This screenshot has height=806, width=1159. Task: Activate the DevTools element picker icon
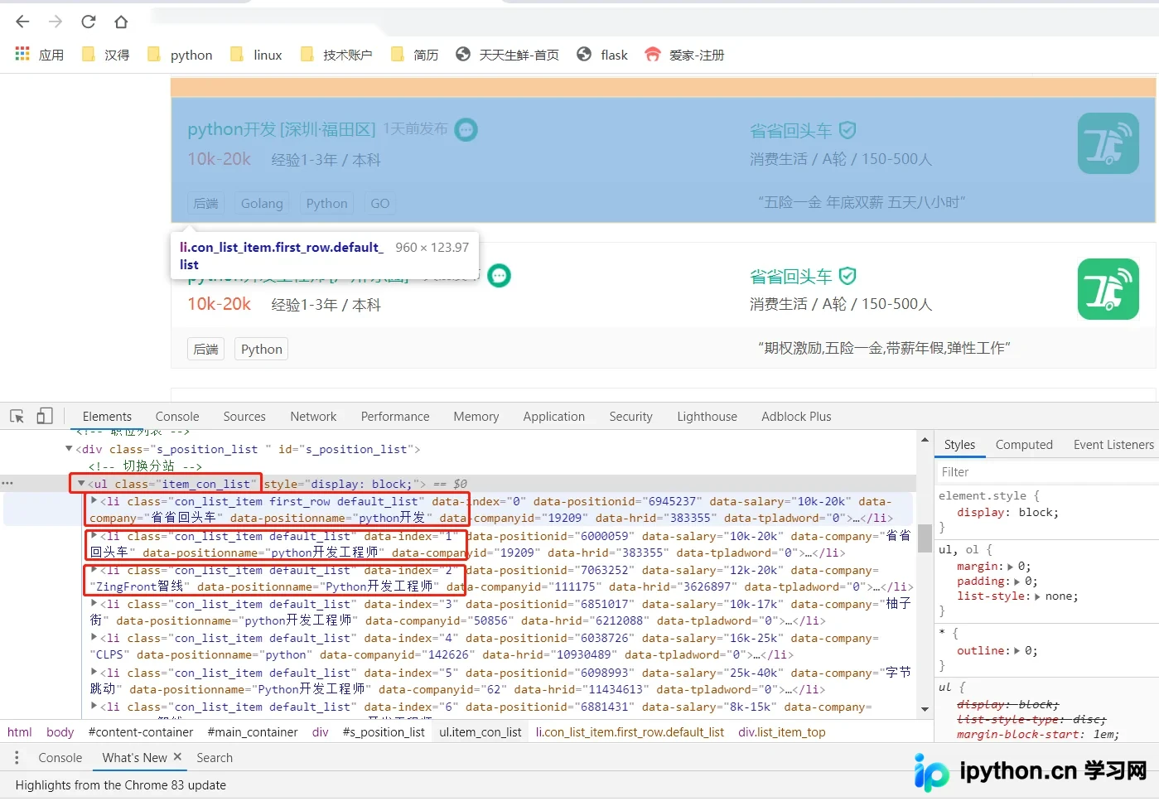point(17,416)
